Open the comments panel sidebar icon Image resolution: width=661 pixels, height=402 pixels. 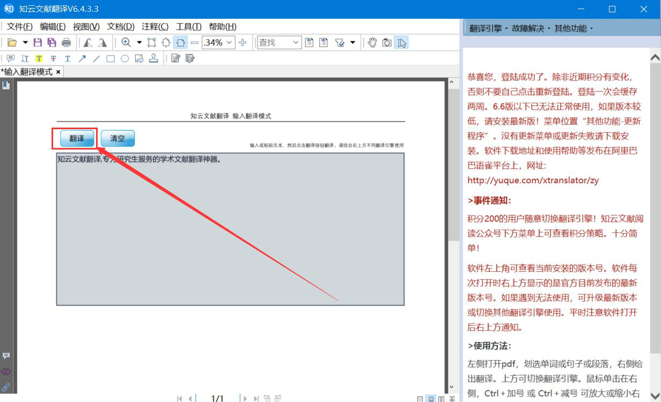(6, 356)
